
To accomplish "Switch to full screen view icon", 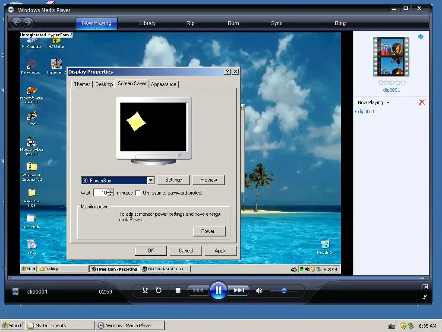I will 425,287.
